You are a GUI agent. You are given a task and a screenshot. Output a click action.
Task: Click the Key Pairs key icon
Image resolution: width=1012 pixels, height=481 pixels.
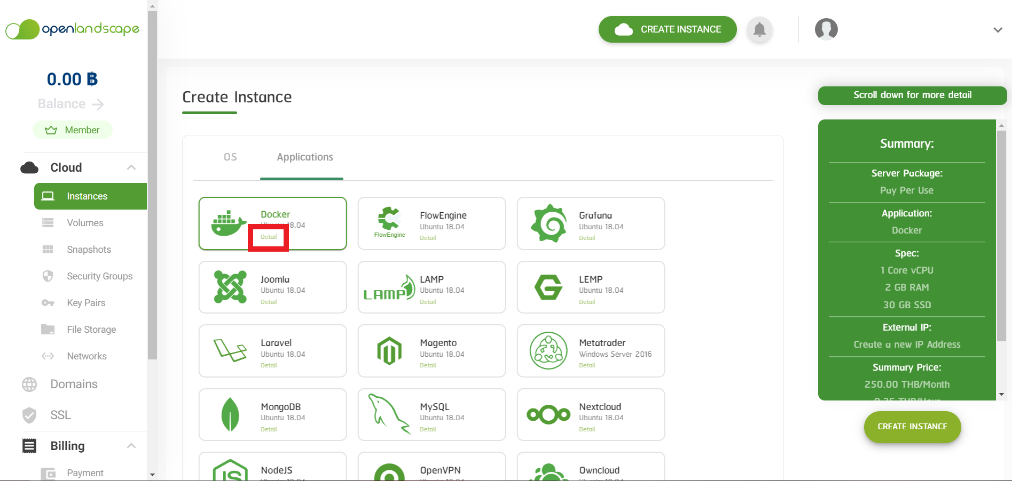click(48, 303)
